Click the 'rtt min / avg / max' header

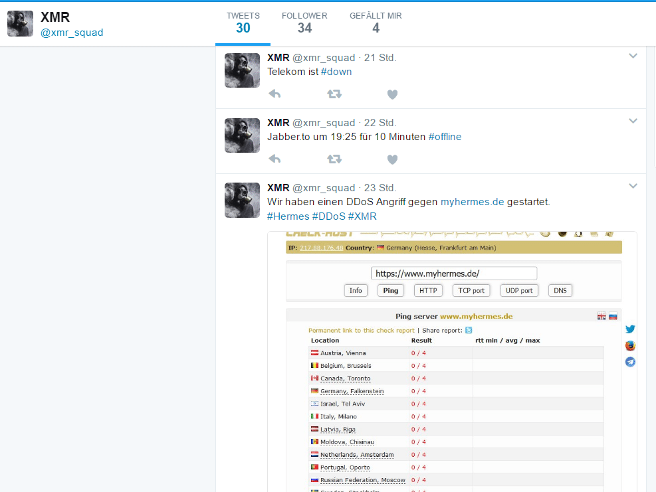pyautogui.click(x=508, y=340)
